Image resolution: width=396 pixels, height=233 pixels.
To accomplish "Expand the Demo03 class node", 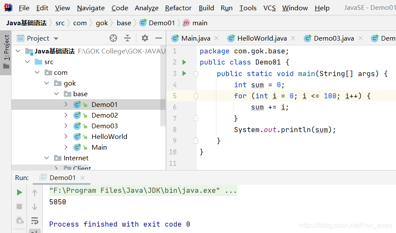I will click(x=66, y=126).
